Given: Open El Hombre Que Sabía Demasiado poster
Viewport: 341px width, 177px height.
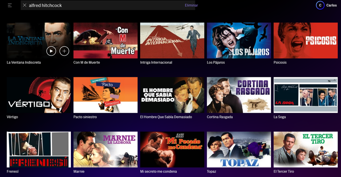Looking at the screenshot, I should (x=172, y=95).
